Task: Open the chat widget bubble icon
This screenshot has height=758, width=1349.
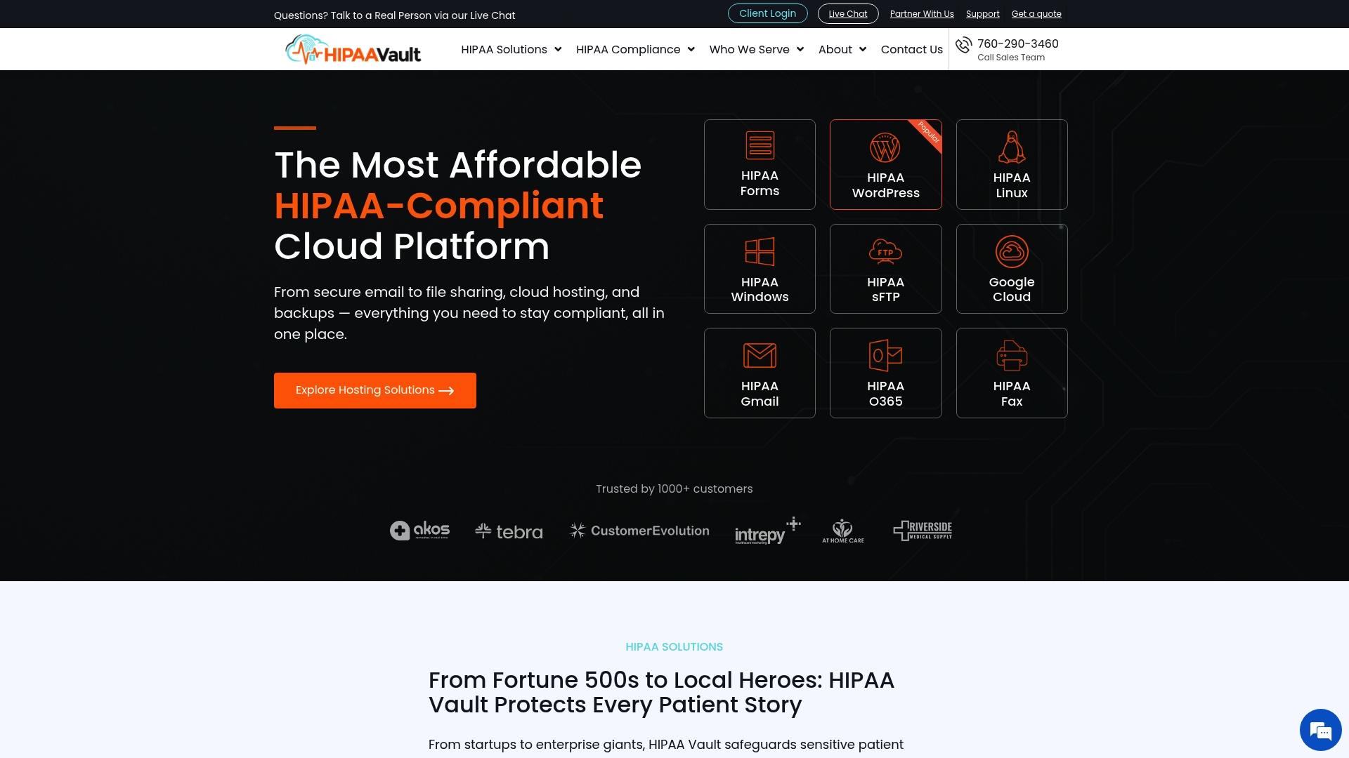Action: point(1321,730)
